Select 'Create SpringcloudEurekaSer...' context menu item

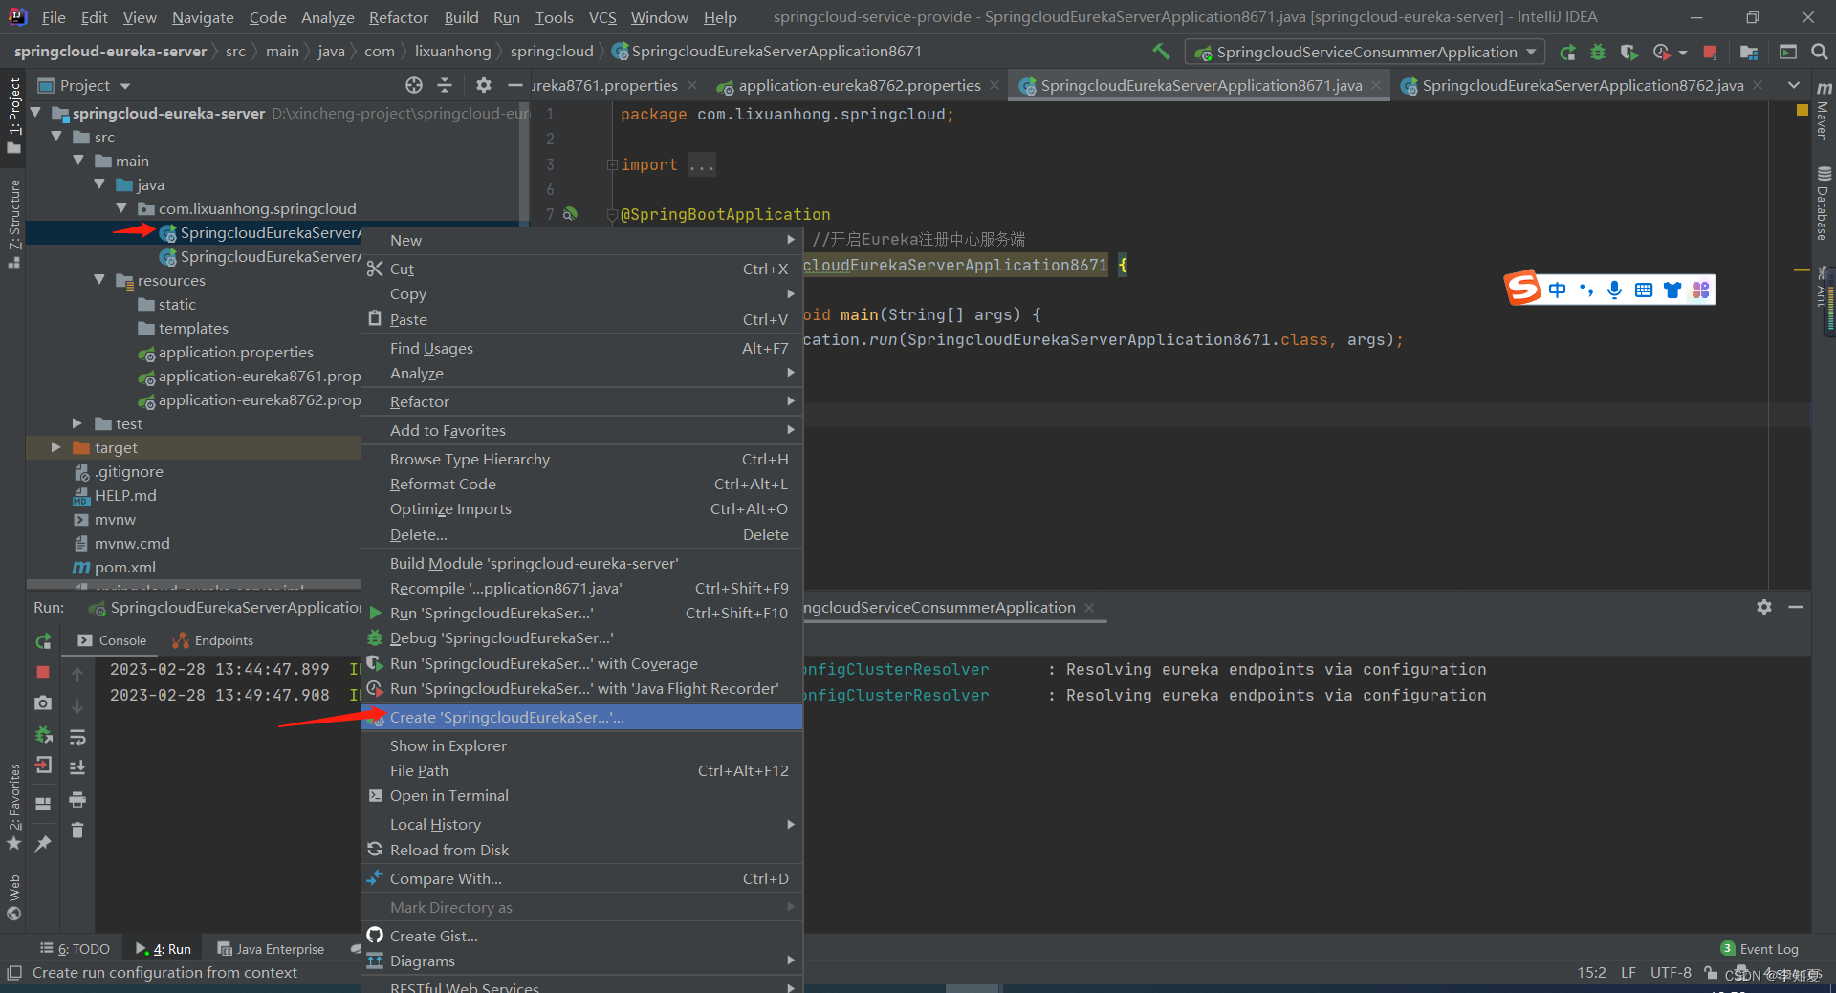(x=507, y=717)
